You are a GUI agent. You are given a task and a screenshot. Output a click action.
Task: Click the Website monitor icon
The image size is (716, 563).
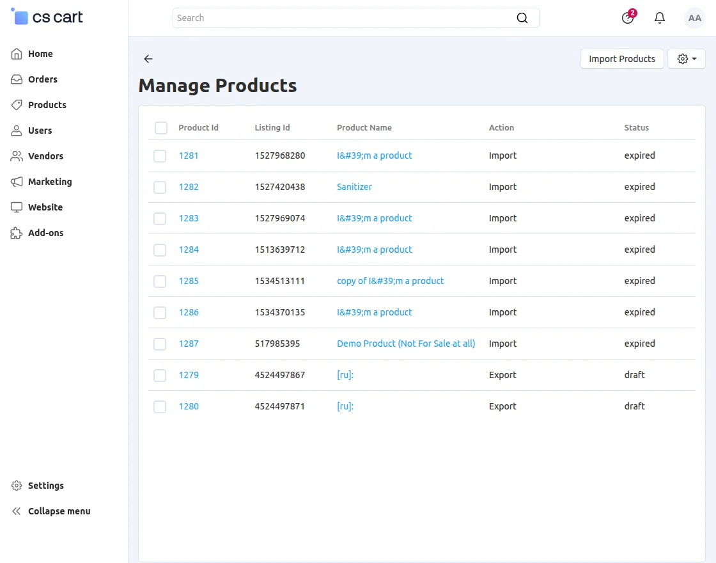pyautogui.click(x=17, y=207)
